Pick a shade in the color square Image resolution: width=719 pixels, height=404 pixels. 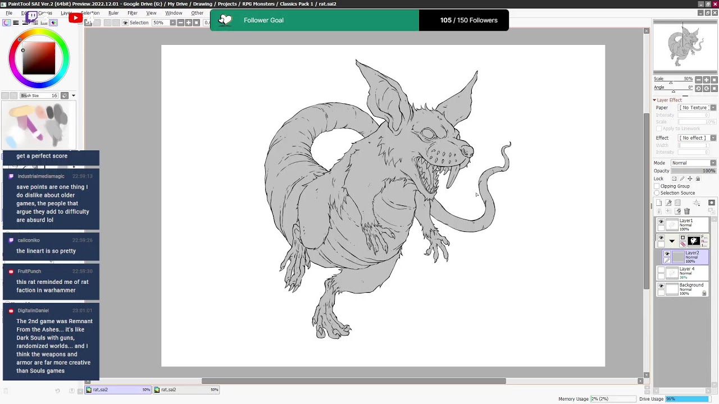coord(39,59)
